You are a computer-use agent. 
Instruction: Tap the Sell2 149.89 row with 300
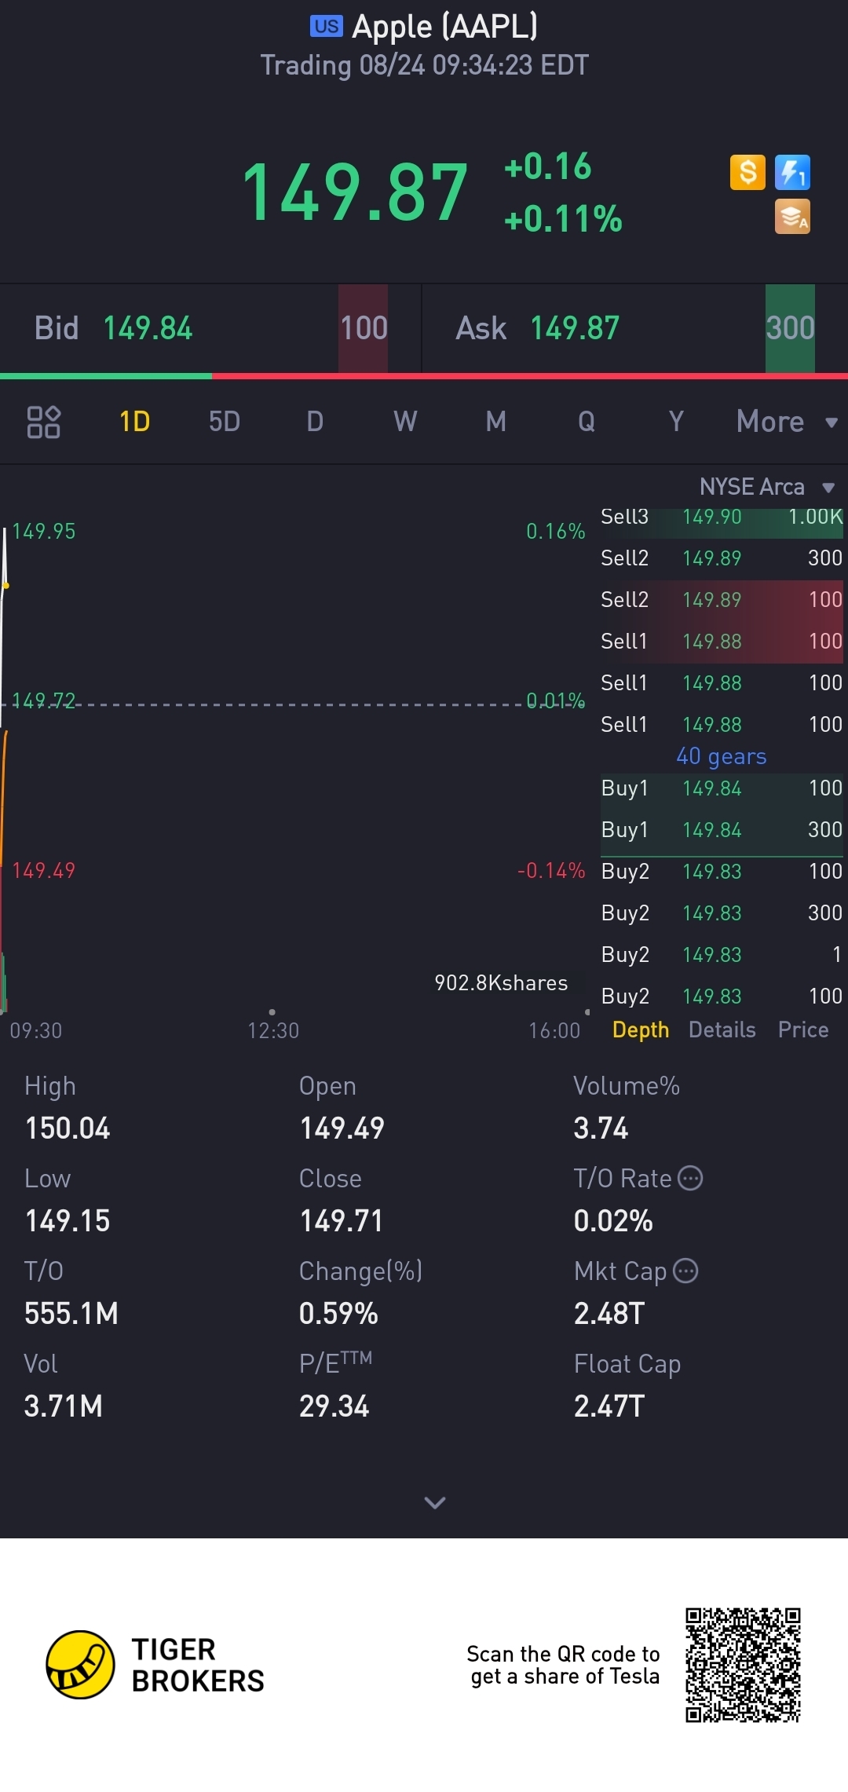tap(722, 558)
